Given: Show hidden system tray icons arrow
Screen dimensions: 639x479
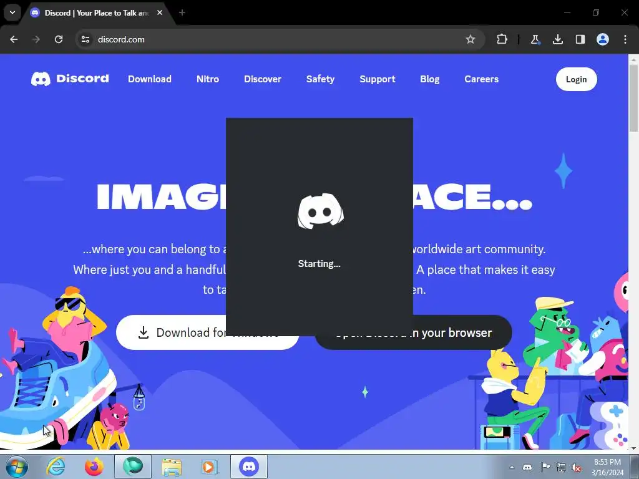Looking at the screenshot, I should [512, 467].
